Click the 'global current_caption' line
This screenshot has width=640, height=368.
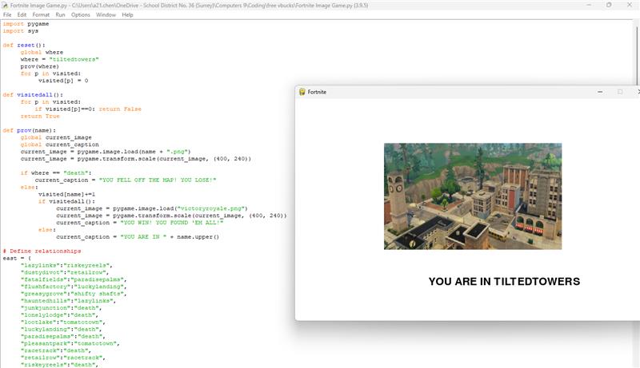click(x=59, y=144)
